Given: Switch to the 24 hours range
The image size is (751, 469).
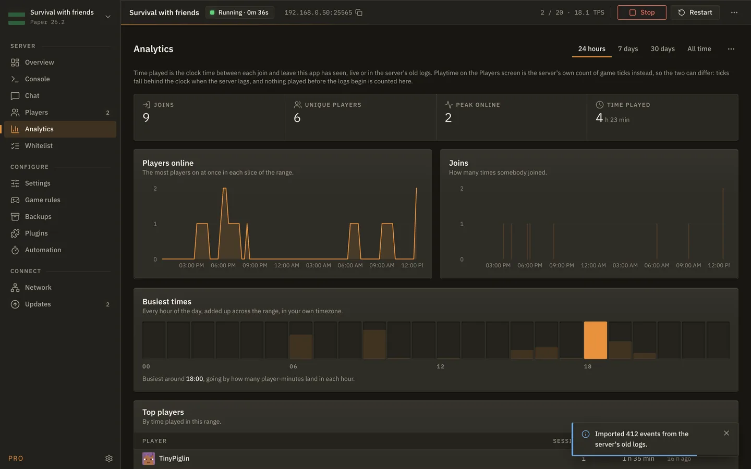Looking at the screenshot, I should point(592,49).
